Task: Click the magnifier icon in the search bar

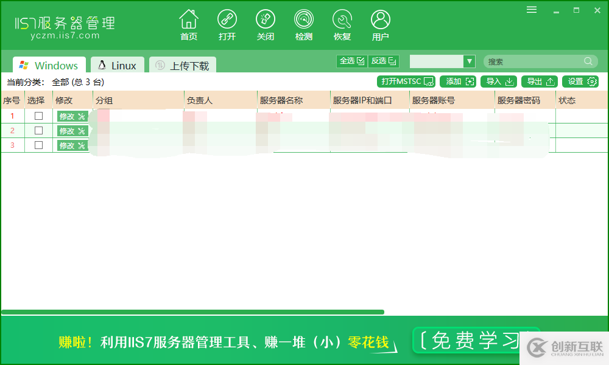Action: click(x=587, y=61)
